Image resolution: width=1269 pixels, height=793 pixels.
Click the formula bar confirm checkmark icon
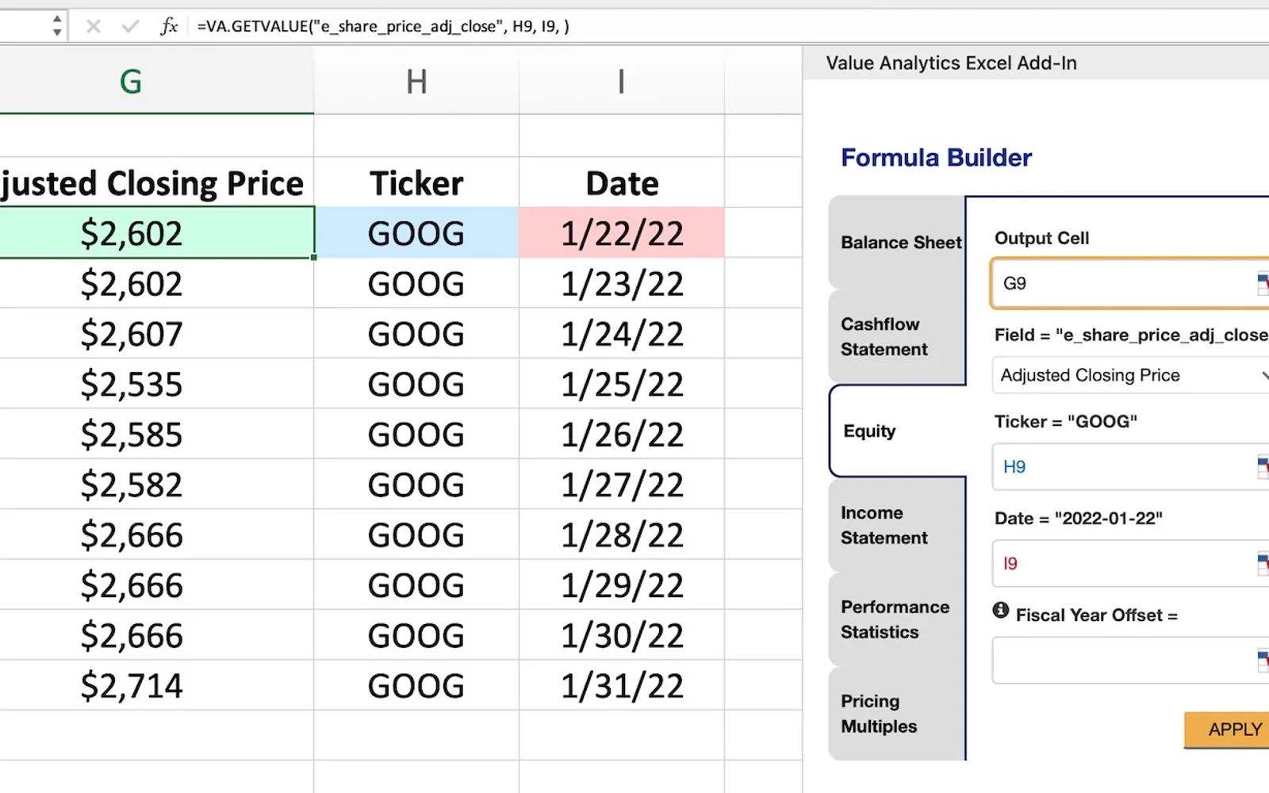coord(130,26)
